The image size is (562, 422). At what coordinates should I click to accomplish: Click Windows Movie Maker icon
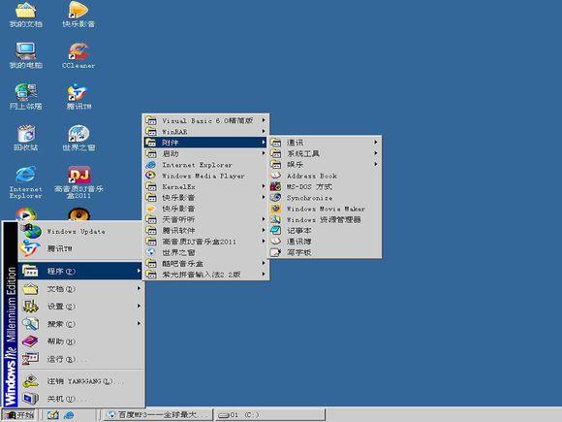(x=275, y=209)
